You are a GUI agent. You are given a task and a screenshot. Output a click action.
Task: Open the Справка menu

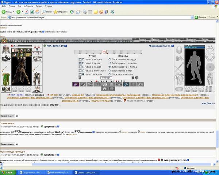(x=48, y=6)
